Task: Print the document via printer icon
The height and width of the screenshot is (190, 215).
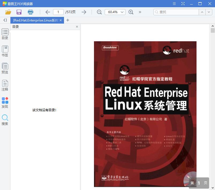Action: tap(30, 12)
